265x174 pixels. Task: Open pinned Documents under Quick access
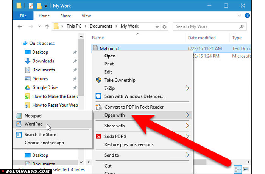[x=44, y=70]
